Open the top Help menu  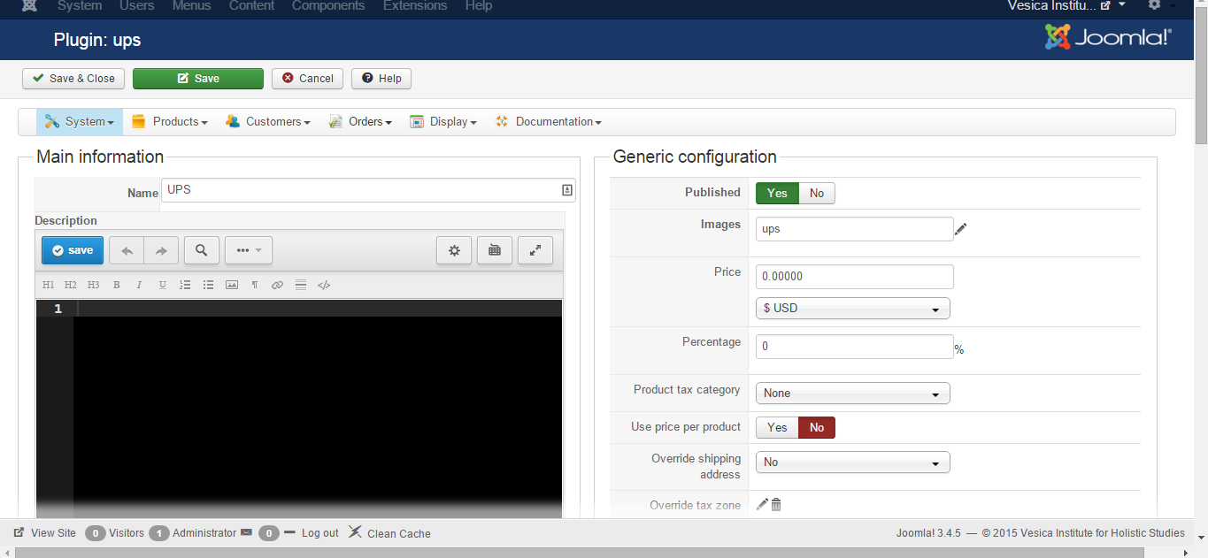coord(479,5)
